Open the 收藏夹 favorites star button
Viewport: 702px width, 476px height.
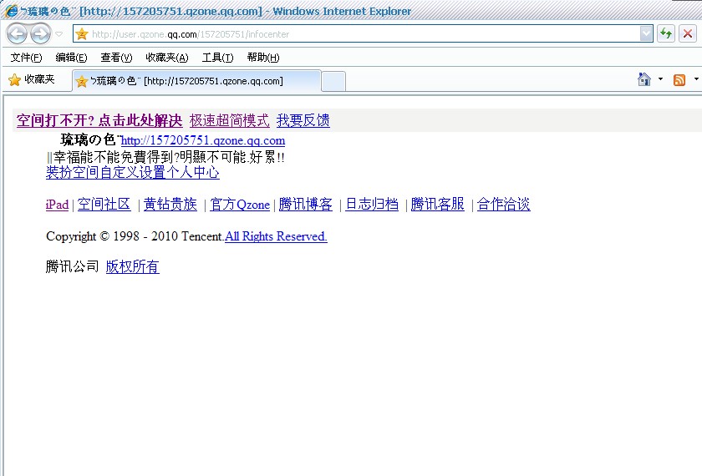click(x=32, y=79)
